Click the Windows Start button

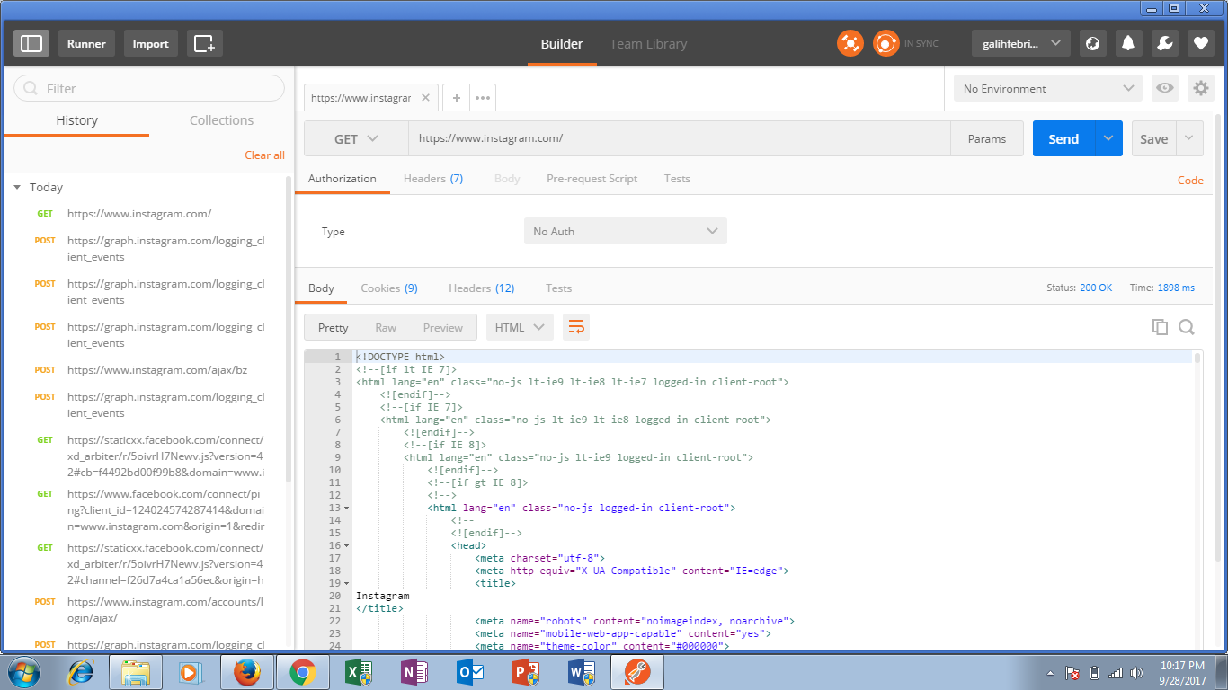click(x=24, y=671)
